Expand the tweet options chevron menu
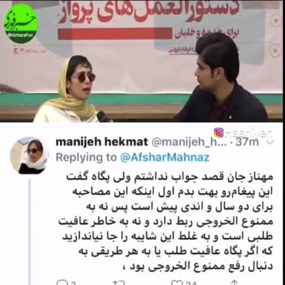 click(271, 142)
